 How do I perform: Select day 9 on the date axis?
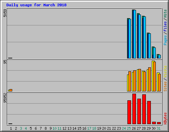coord(51,128)
